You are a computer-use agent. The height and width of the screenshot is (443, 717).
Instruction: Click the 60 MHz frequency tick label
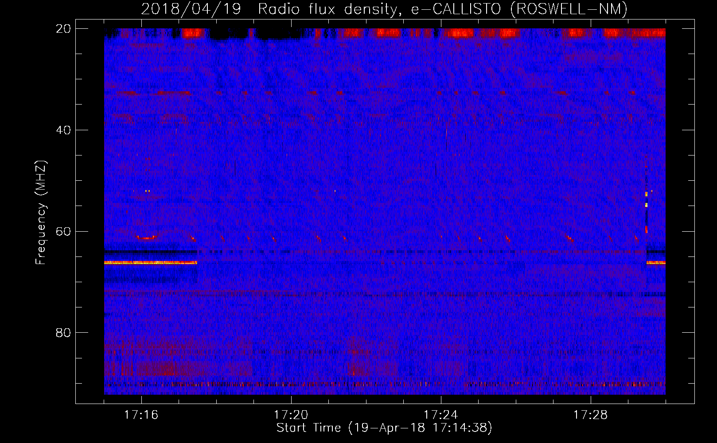(x=63, y=231)
